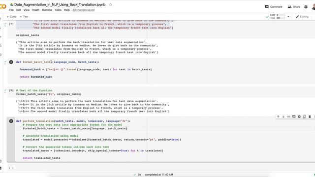Click the '# Test of the function' comment
Image resolution: width=315 pixels, height=177 pixels.
pyautogui.click(x=34, y=90)
